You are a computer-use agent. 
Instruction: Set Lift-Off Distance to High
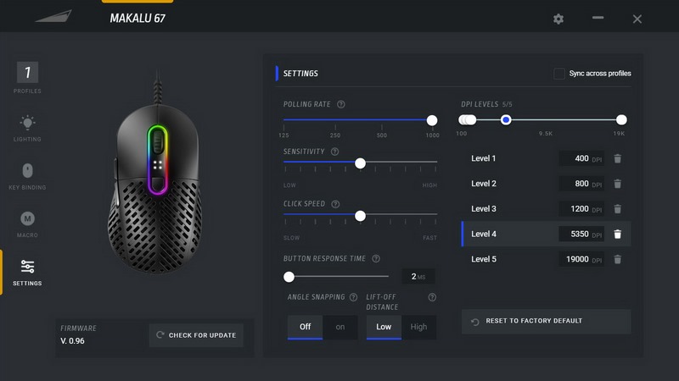pyautogui.click(x=418, y=327)
